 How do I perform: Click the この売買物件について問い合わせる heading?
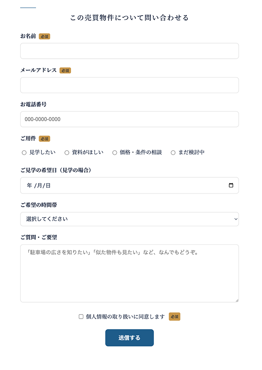[130, 18]
